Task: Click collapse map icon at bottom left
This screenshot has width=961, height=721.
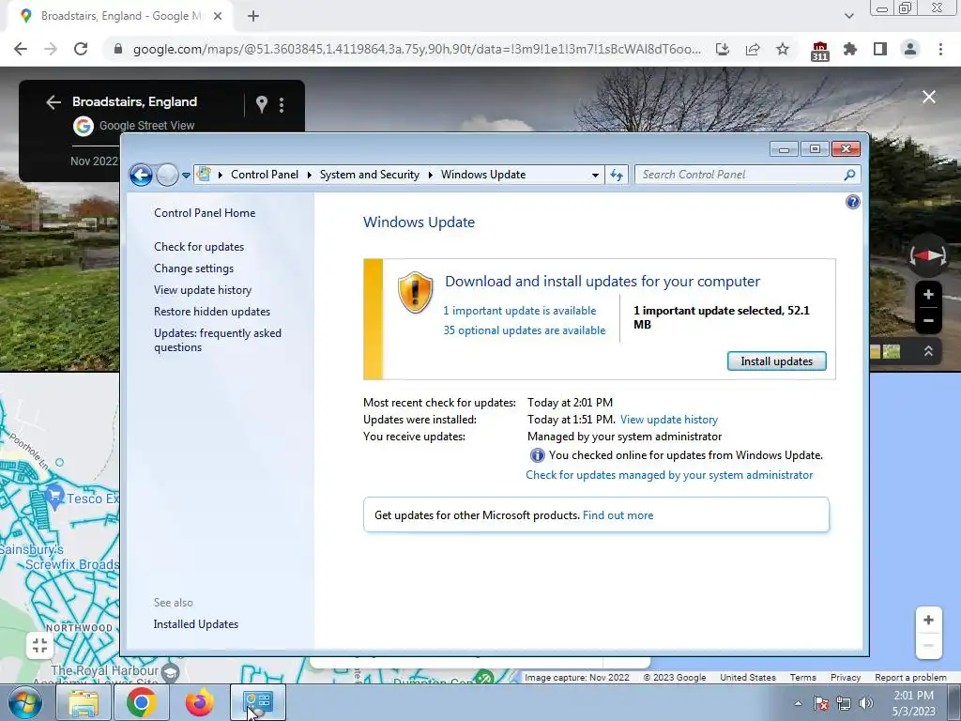Action: click(x=39, y=645)
